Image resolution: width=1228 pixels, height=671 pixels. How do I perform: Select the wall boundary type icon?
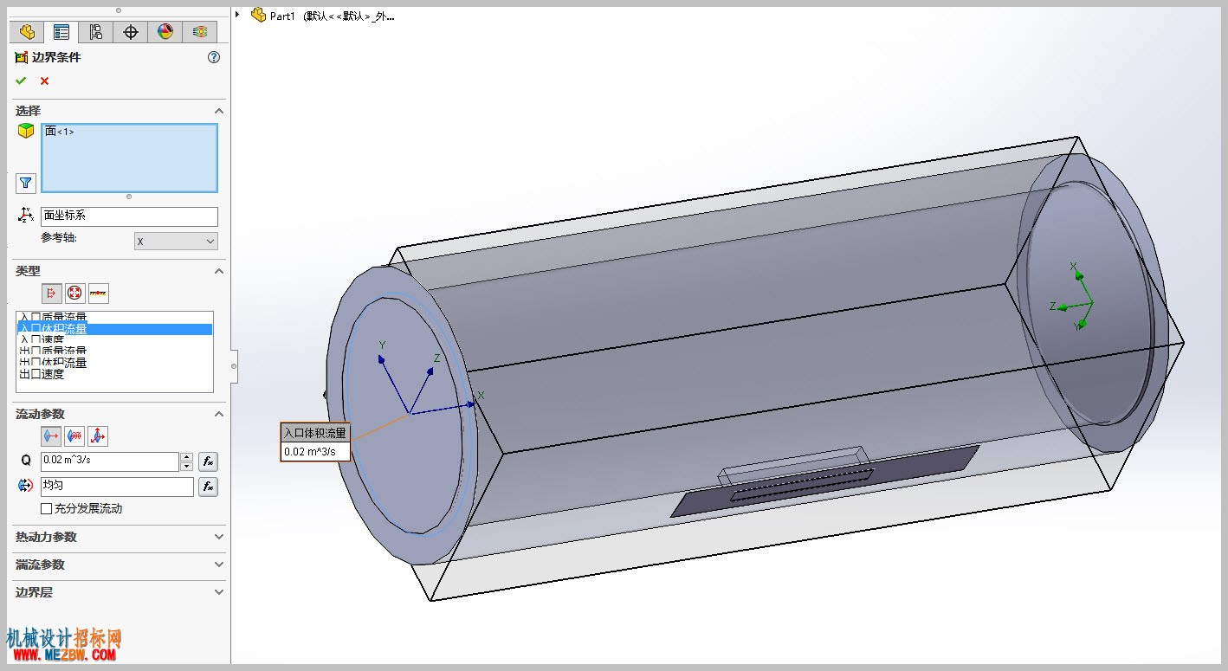point(99,294)
